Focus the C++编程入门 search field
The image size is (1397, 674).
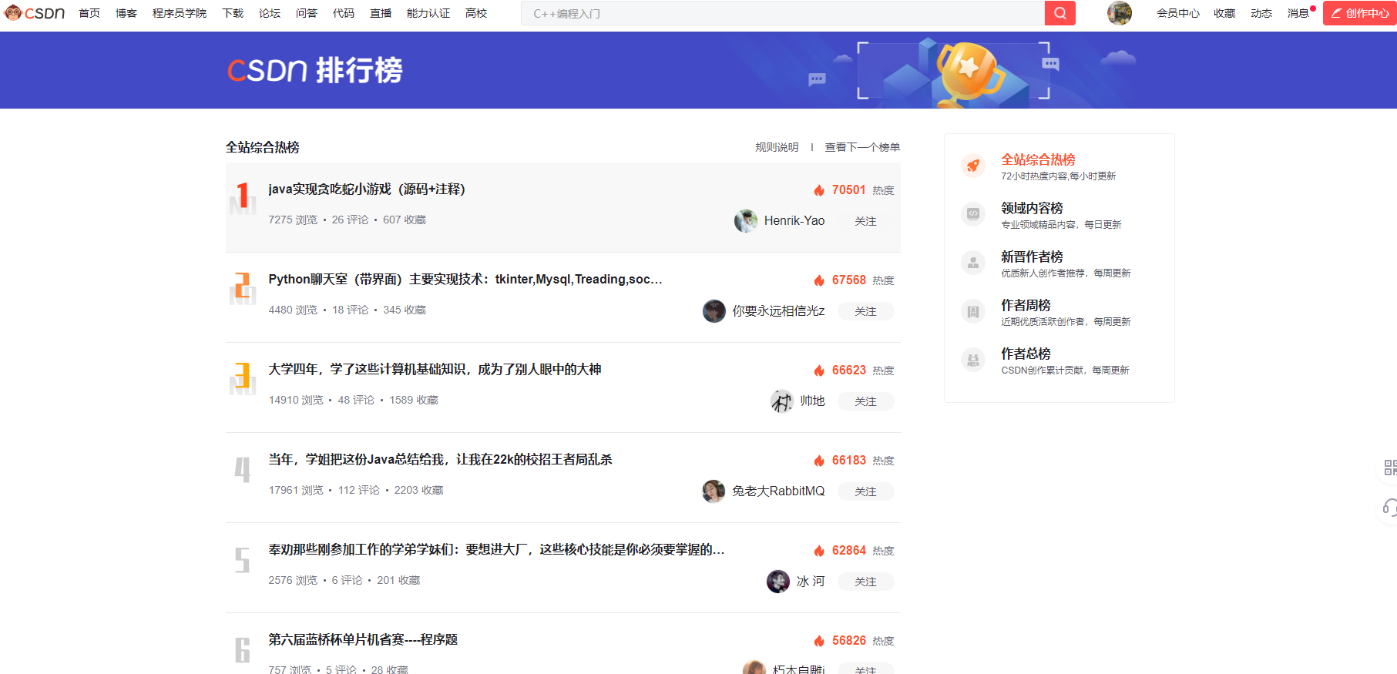tap(783, 13)
